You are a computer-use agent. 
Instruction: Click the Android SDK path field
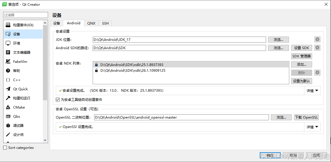[x=179, y=48]
